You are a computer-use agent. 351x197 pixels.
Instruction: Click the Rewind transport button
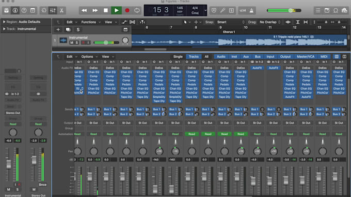click(x=84, y=10)
